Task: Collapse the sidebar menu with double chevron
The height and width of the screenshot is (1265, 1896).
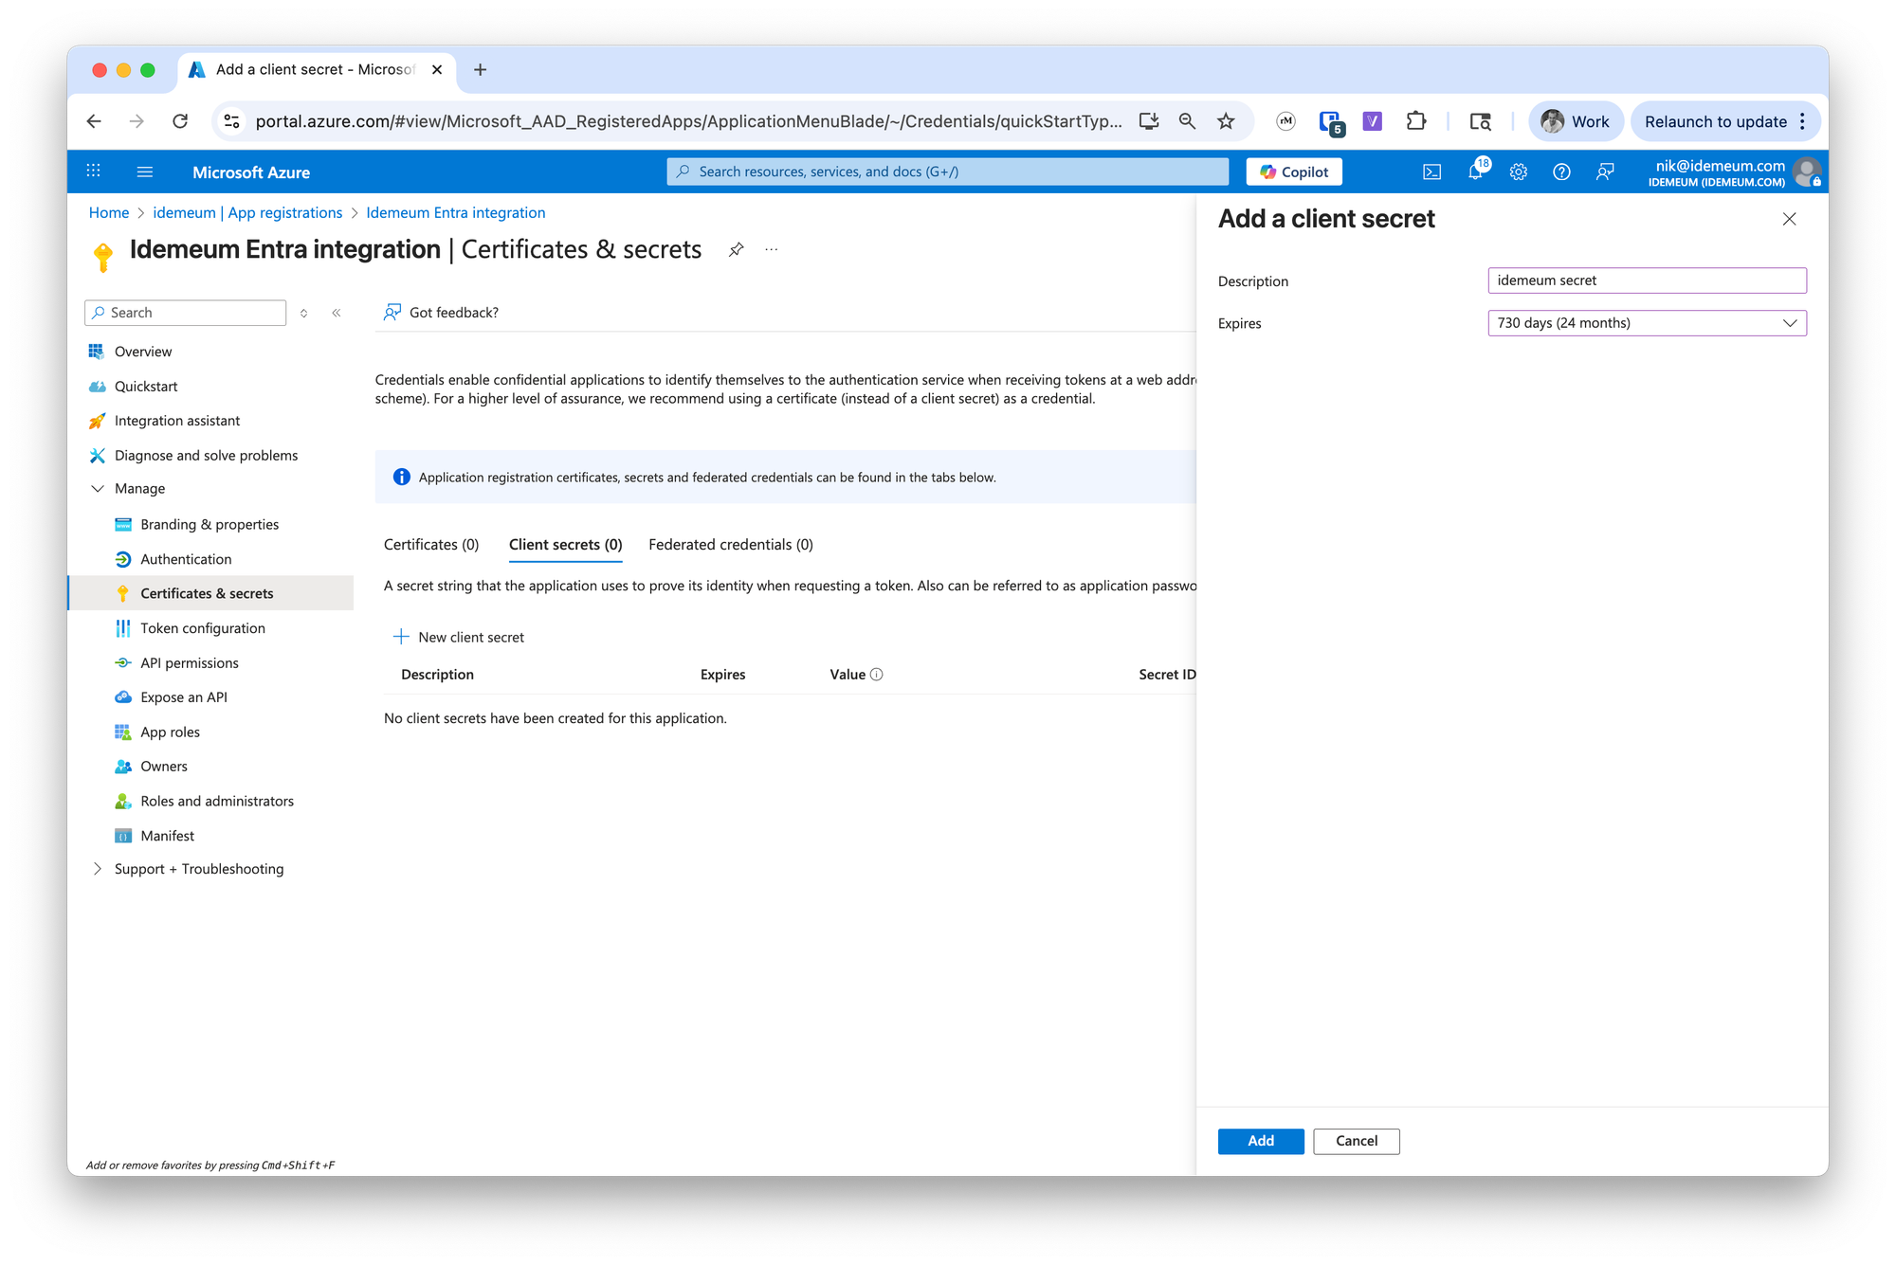Action: coord(337,313)
